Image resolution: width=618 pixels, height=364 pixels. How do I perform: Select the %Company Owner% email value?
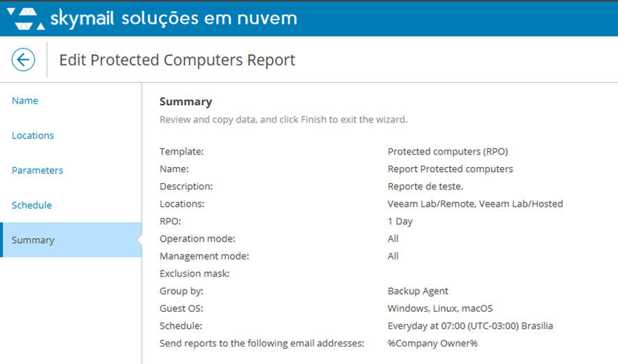[x=432, y=343]
